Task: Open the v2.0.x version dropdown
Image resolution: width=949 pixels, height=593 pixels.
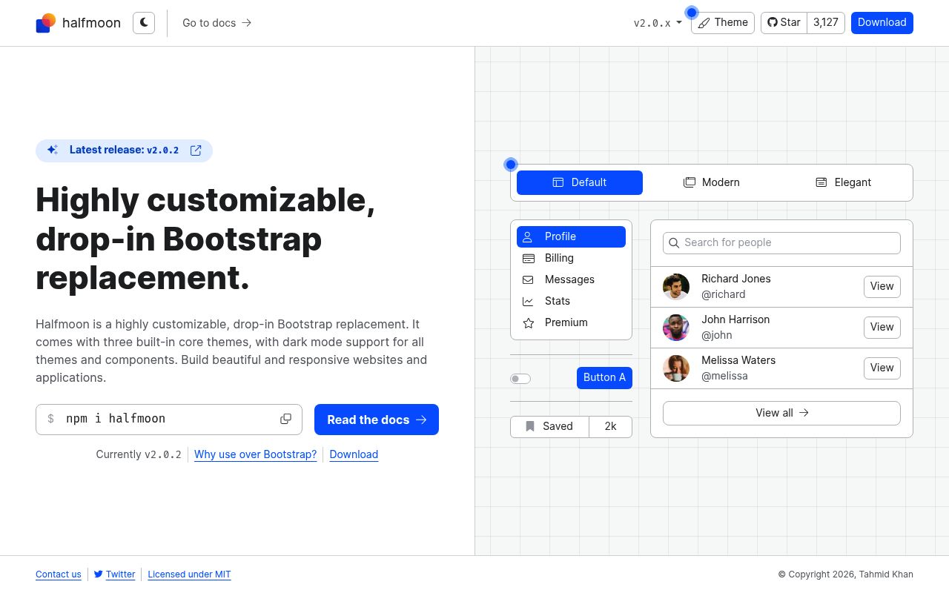Action: [x=657, y=23]
